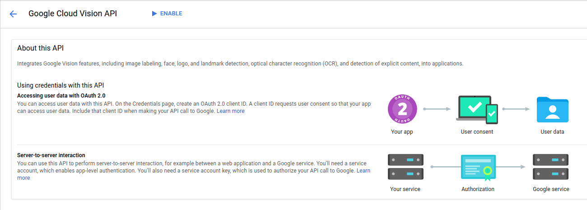Open Learn more link under OAuth 2.0
The image size is (587, 210).
tap(230, 111)
